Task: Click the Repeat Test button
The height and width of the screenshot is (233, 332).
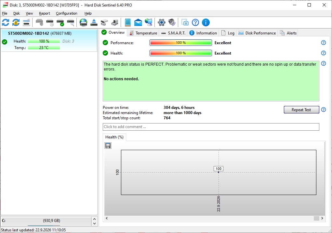Action: pos(301,110)
